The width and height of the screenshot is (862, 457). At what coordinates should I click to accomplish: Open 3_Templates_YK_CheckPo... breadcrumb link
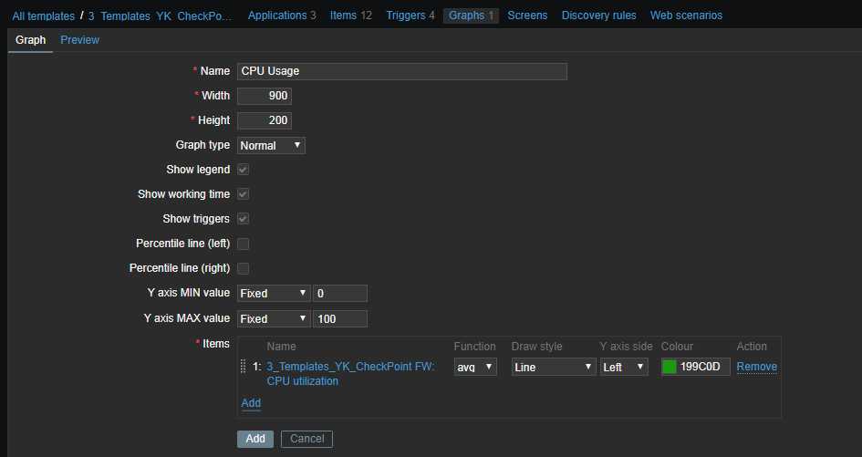[x=160, y=16]
